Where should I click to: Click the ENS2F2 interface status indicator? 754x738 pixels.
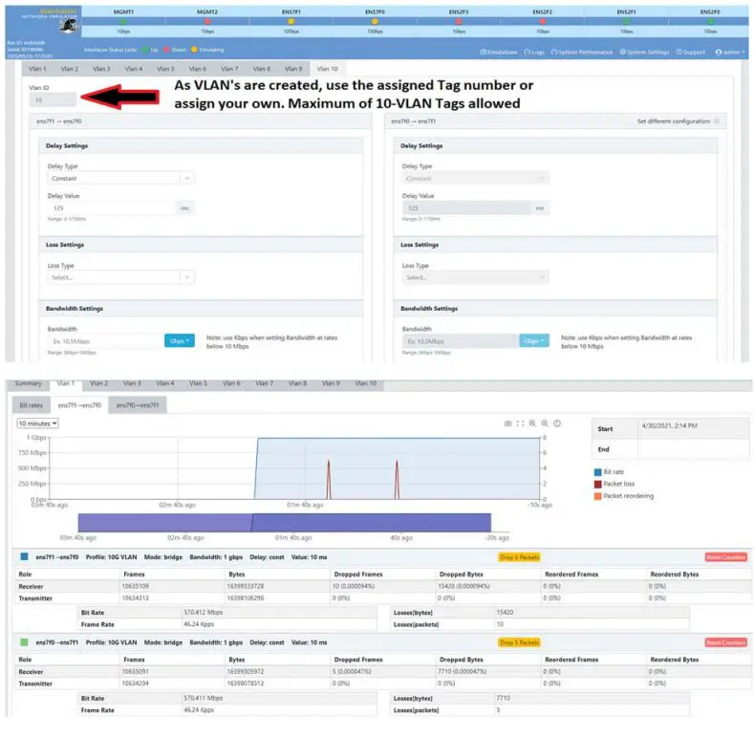click(543, 22)
